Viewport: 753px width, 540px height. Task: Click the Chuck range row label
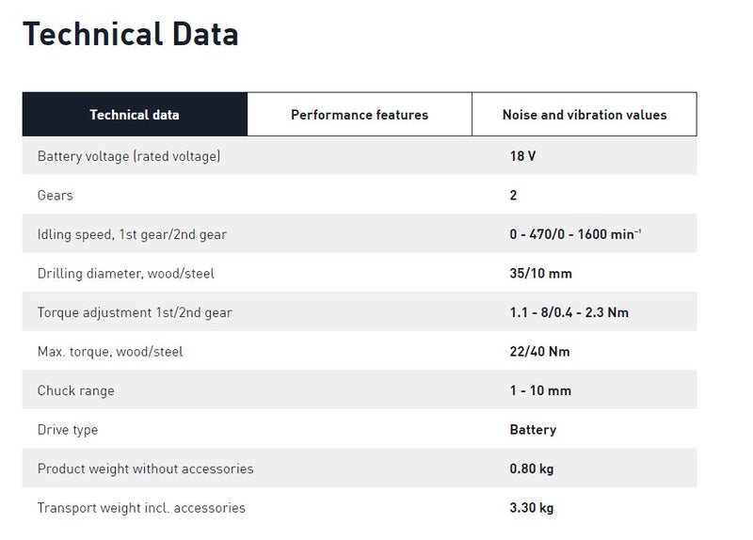(x=76, y=390)
